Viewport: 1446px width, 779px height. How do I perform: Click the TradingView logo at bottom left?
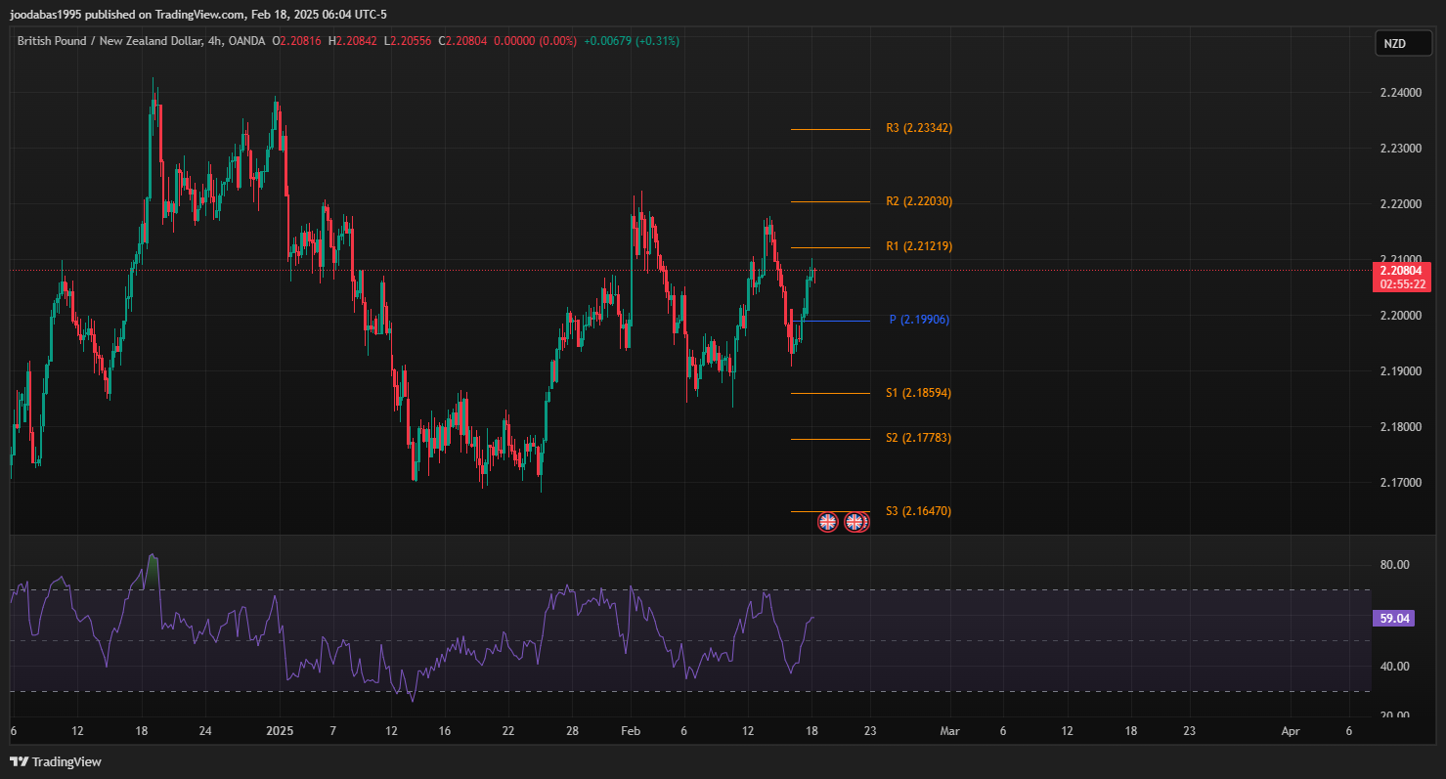coord(56,761)
